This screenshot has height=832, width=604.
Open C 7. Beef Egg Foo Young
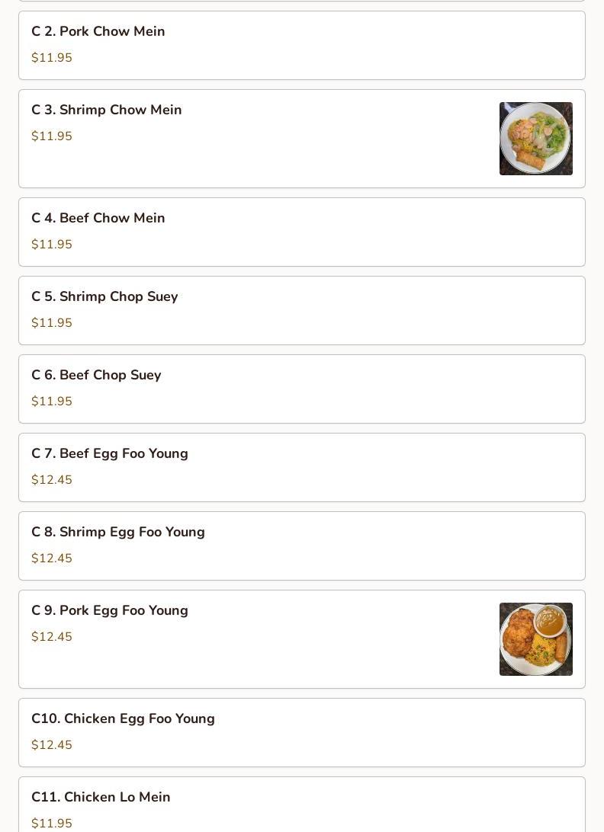(x=302, y=468)
